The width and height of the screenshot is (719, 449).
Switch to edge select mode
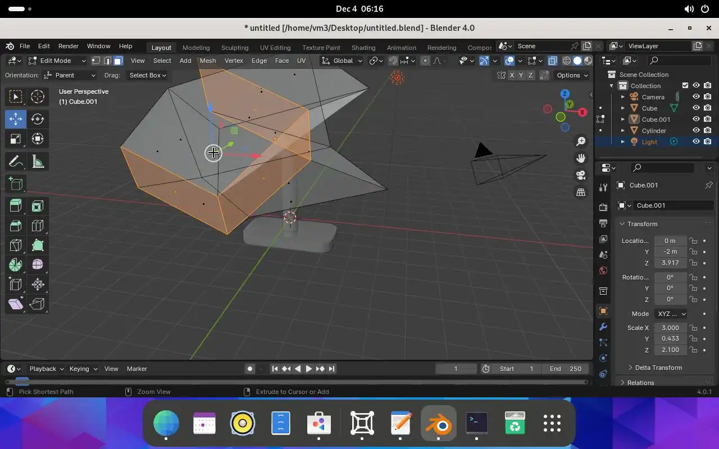click(x=107, y=61)
